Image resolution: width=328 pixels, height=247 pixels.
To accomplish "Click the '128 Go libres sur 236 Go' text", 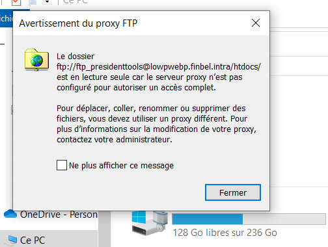I will (x=225, y=233).
